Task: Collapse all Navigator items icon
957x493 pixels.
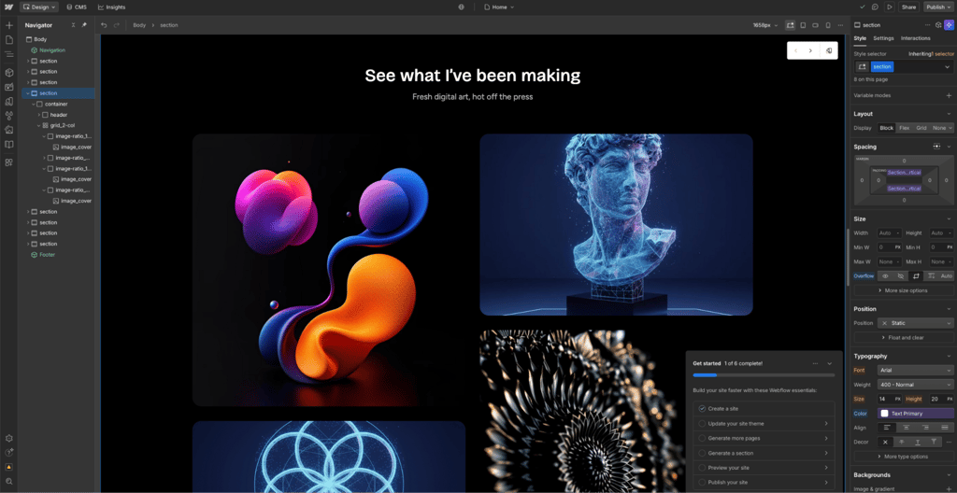Action: (x=73, y=25)
